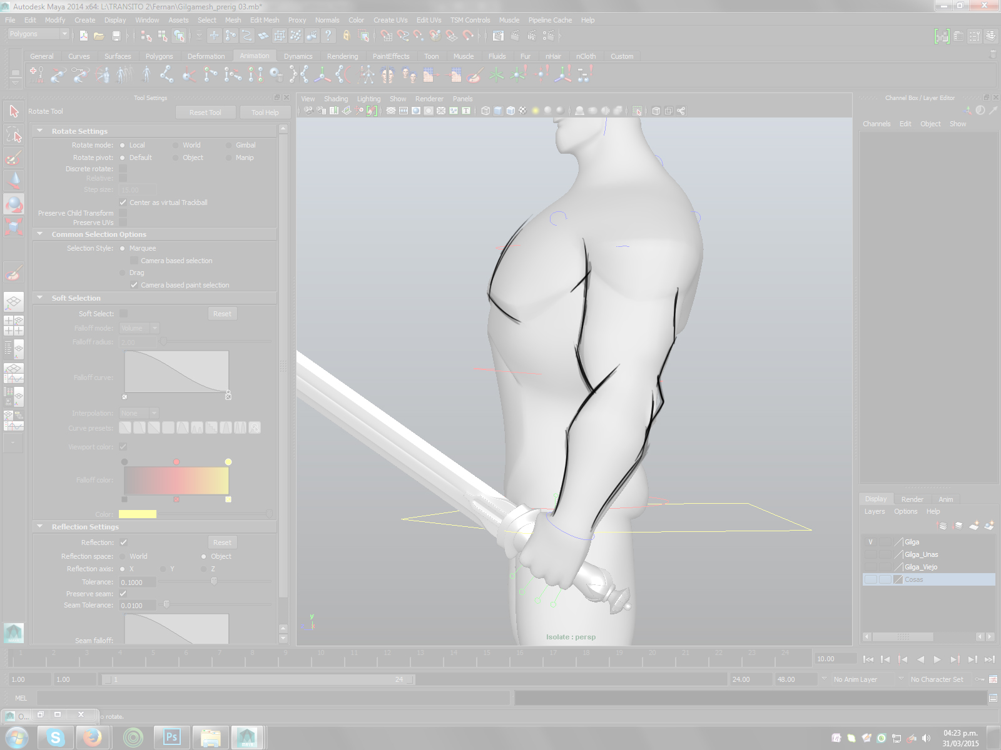The height and width of the screenshot is (750, 1001).
Task: Switch to the Rendering shelf tab
Action: coord(342,56)
